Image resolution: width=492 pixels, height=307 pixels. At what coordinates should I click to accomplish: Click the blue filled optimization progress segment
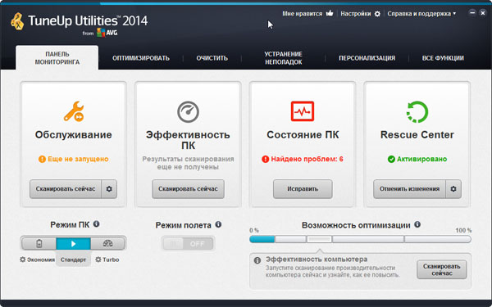(x=262, y=239)
